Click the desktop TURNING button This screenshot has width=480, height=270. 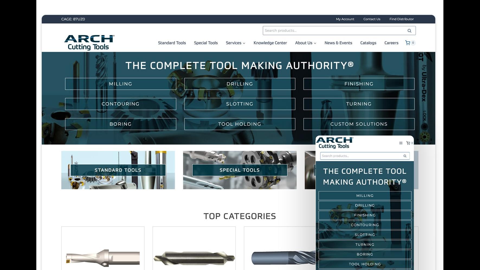[x=359, y=104]
